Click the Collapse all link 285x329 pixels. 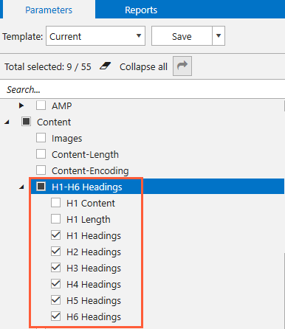tap(143, 66)
